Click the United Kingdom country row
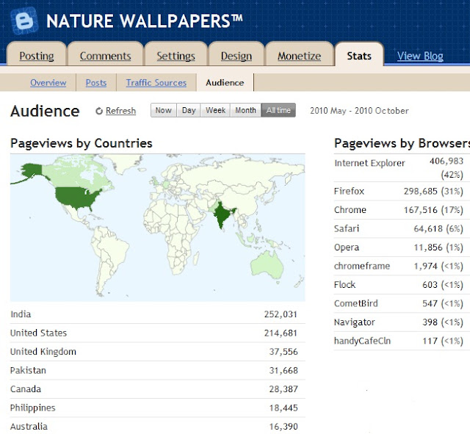Image resolution: width=470 pixels, height=434 pixels. [x=158, y=352]
